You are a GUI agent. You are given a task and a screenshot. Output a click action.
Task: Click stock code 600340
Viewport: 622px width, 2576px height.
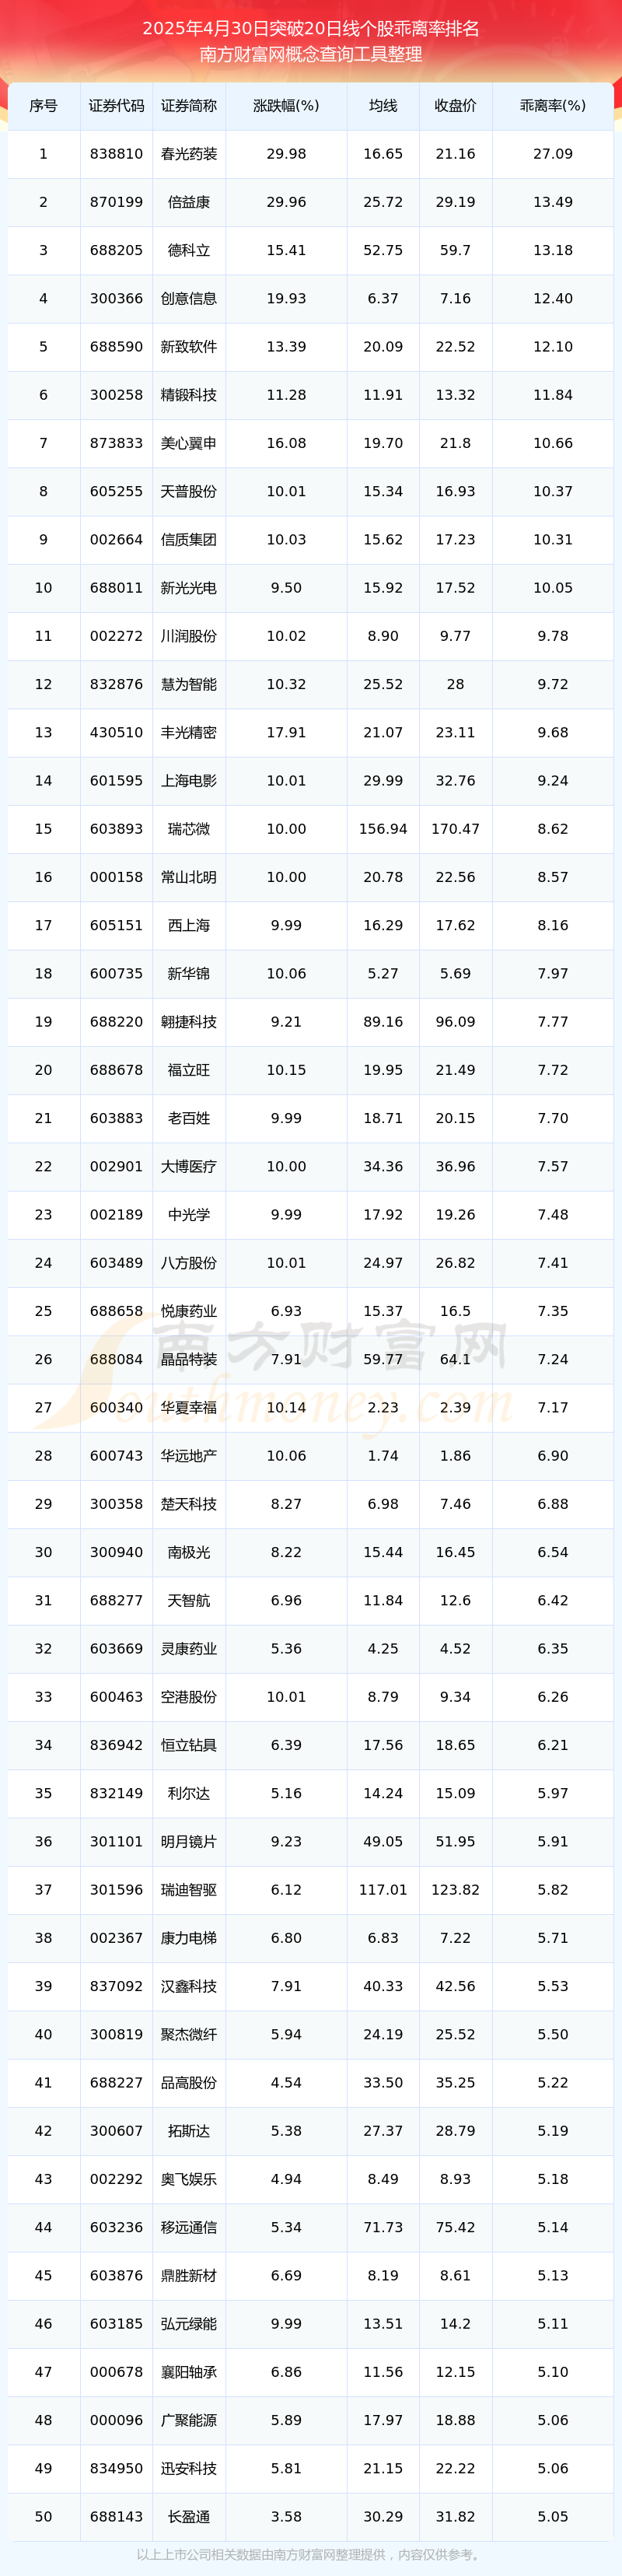(x=116, y=1408)
